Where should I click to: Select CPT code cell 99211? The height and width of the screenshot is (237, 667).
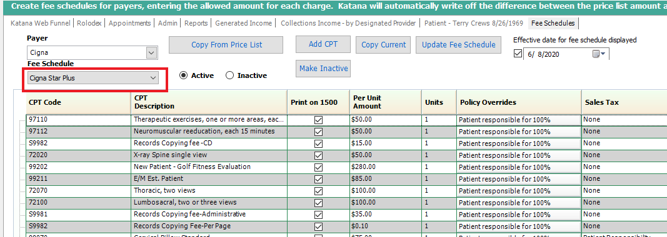(x=79, y=179)
